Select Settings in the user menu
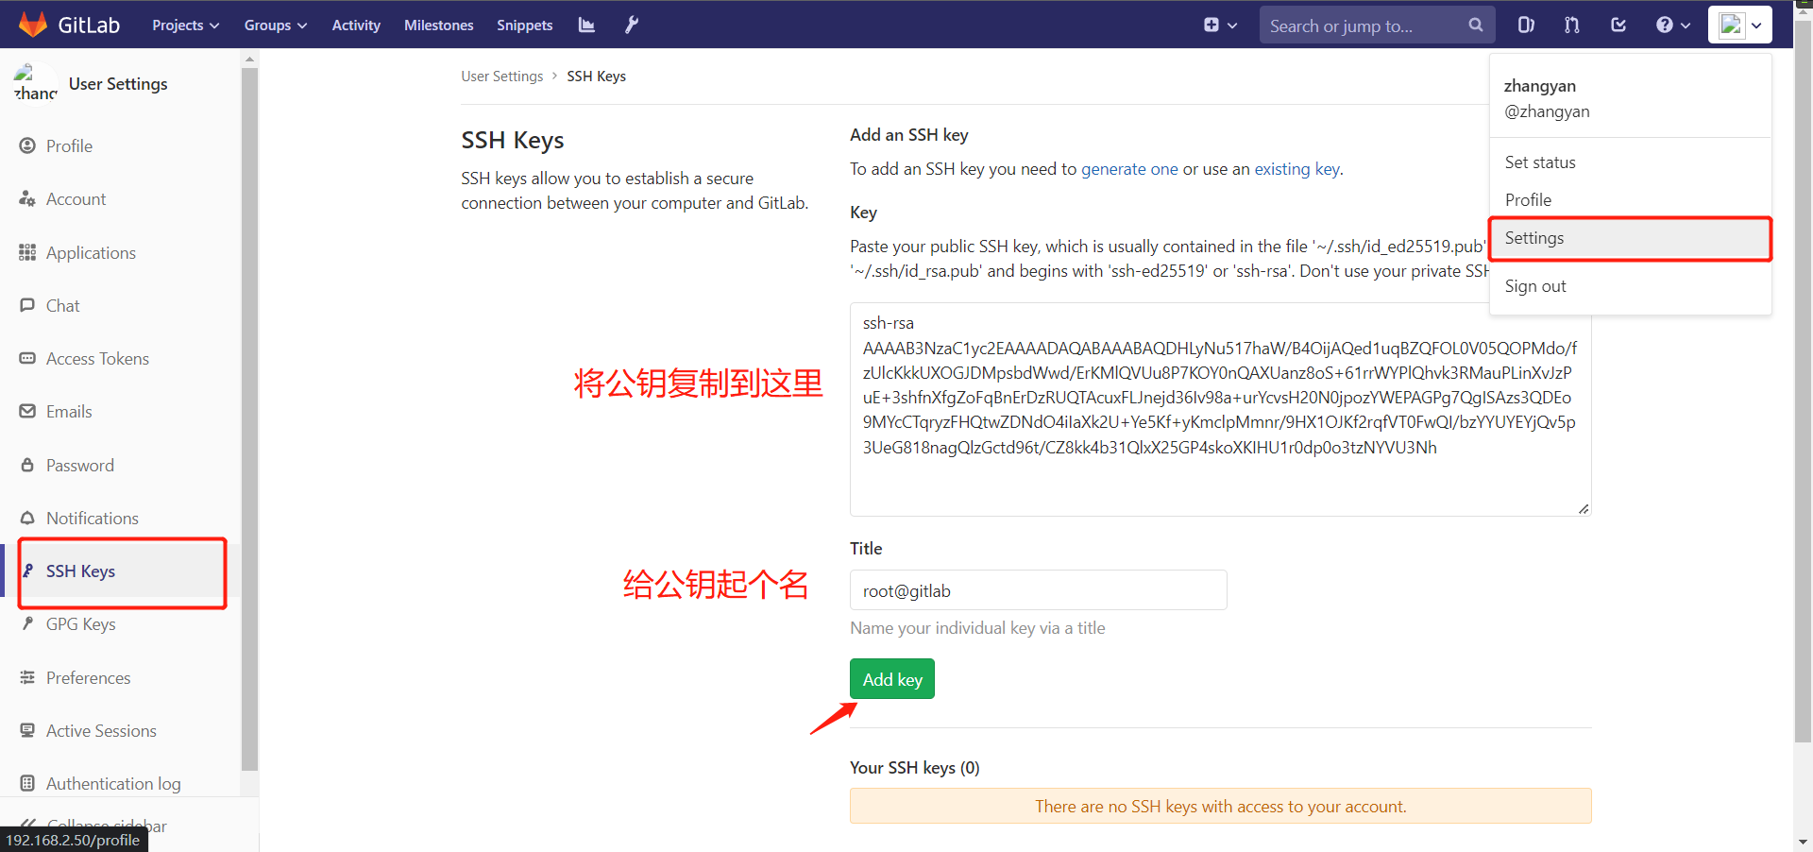The height and width of the screenshot is (852, 1813). click(x=1534, y=238)
